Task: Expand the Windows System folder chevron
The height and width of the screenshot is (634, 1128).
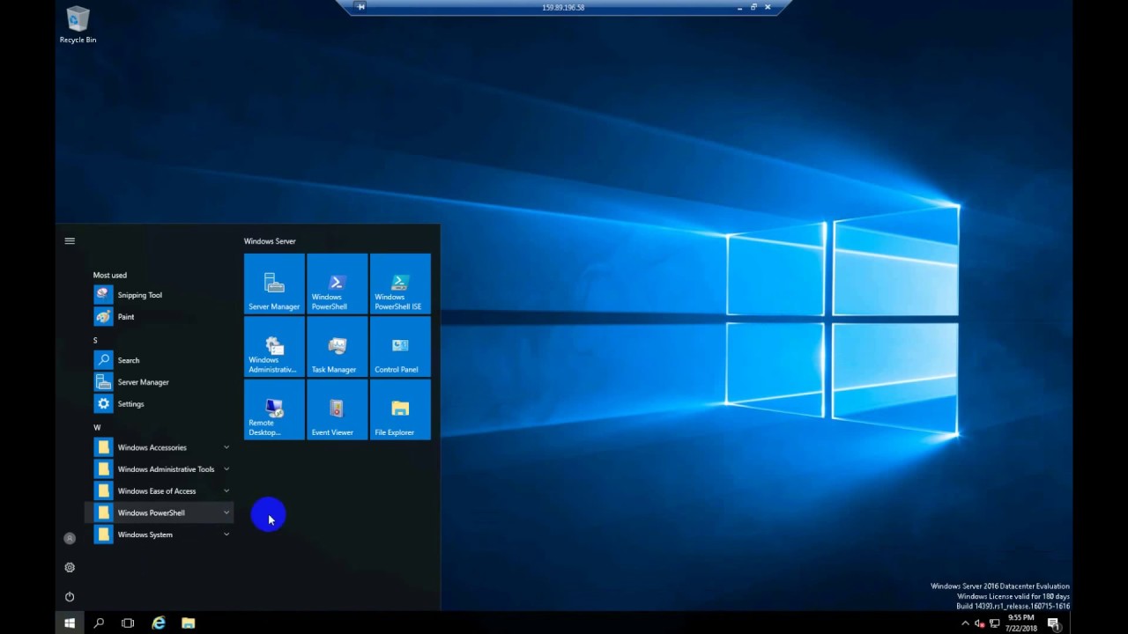Action: click(226, 534)
